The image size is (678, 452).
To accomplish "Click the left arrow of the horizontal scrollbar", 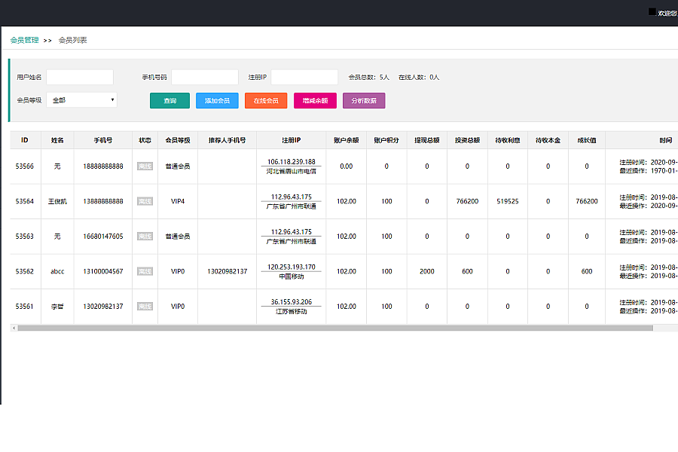I will pos(14,328).
